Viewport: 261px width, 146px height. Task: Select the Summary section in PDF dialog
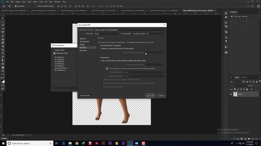pyautogui.click(x=83, y=50)
